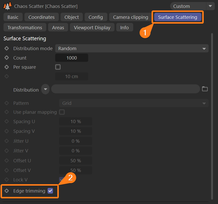
Task: Toggle keyframe diamond for Distribution mode
Action: pos(7,48)
